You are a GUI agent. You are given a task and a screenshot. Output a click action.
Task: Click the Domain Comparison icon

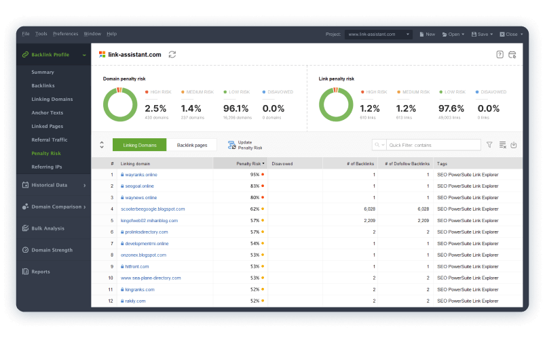click(x=25, y=207)
